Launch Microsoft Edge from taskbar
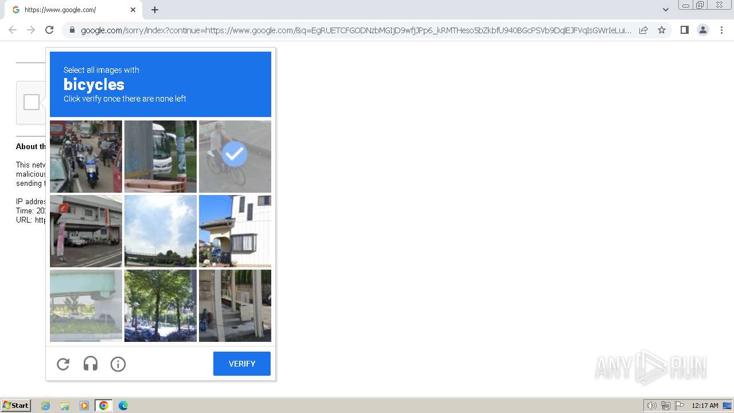The width and height of the screenshot is (734, 413). 123,406
